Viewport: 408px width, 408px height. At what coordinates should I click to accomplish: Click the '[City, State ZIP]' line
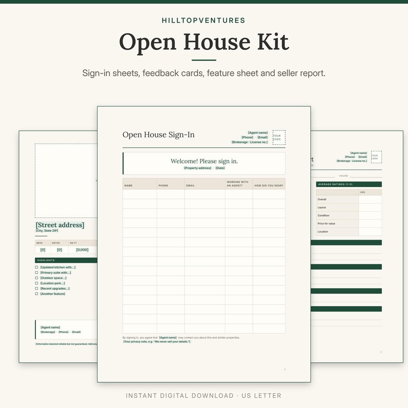point(47,231)
